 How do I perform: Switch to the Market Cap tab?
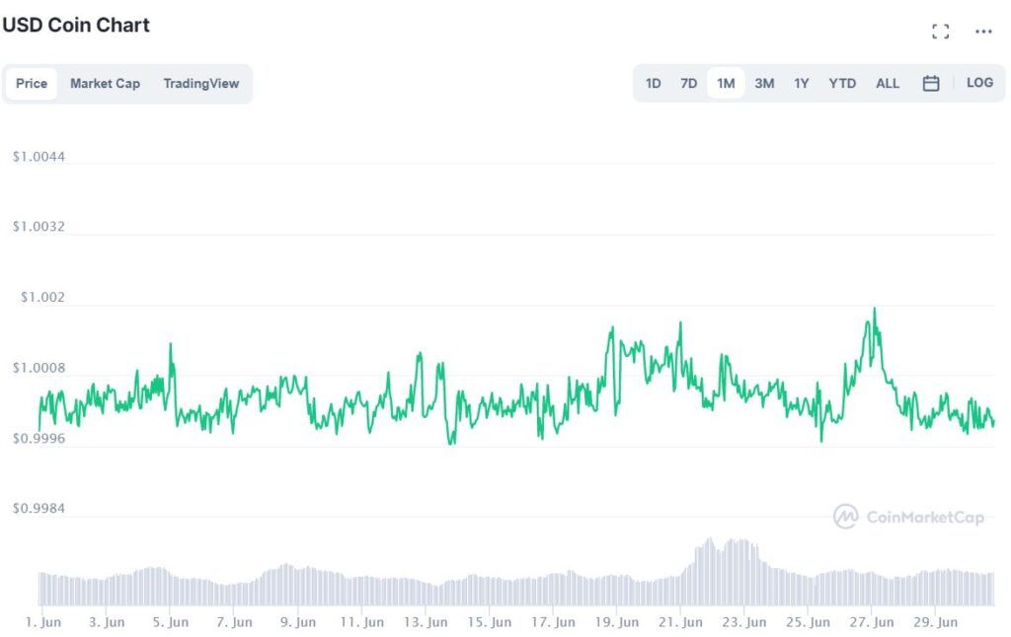[105, 84]
